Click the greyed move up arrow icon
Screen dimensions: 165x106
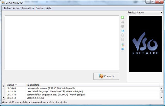(122, 35)
